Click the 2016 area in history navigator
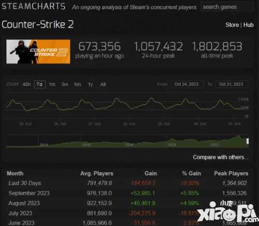Viewport: 259px width, 226px height. pos(86,145)
